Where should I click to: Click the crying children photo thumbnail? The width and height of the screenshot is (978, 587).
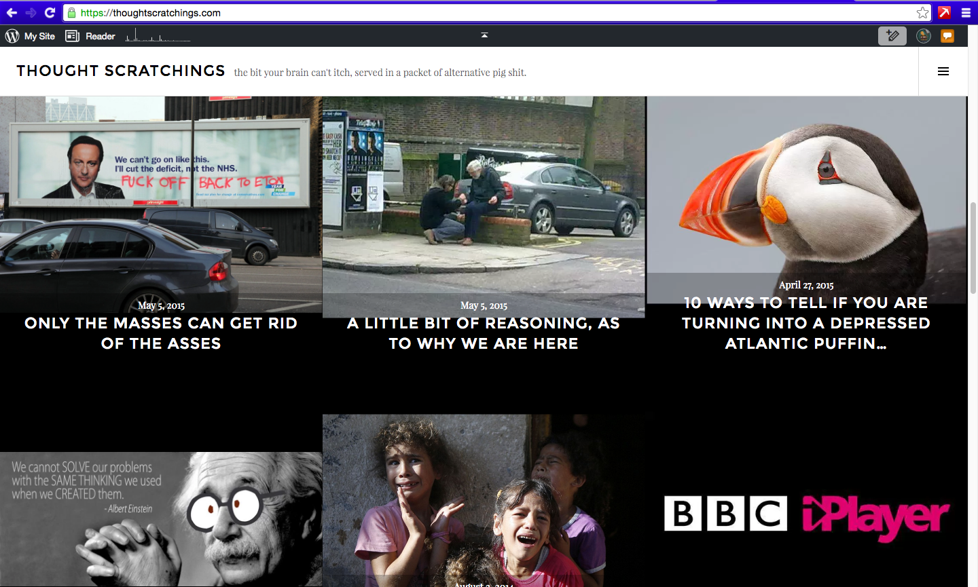tap(484, 501)
